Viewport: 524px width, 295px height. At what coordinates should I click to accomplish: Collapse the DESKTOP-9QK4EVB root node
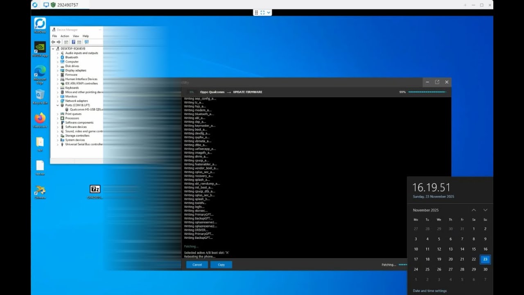53,48
